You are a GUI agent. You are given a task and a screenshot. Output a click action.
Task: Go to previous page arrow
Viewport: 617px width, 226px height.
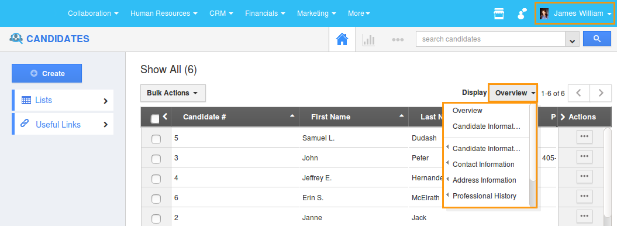coord(578,93)
